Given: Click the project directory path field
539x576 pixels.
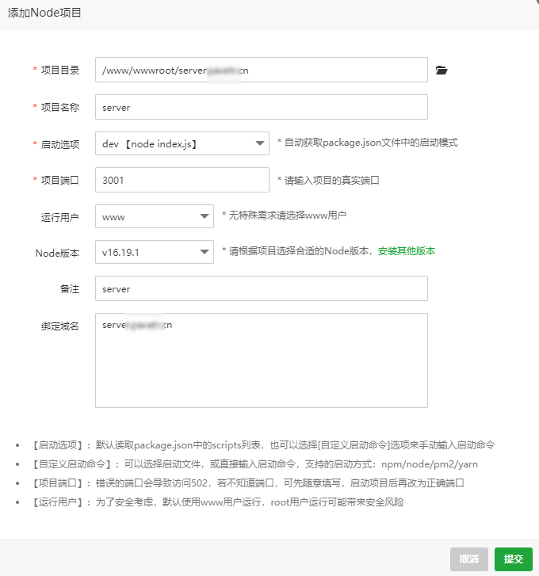Looking at the screenshot, I should [262, 70].
